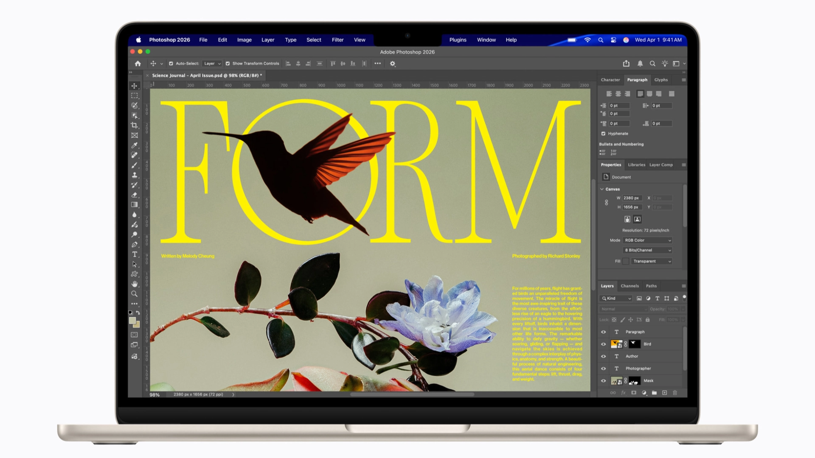Screen dimensions: 815x458
Task: Open the RGB Color mode dropdown
Action: [648, 240]
